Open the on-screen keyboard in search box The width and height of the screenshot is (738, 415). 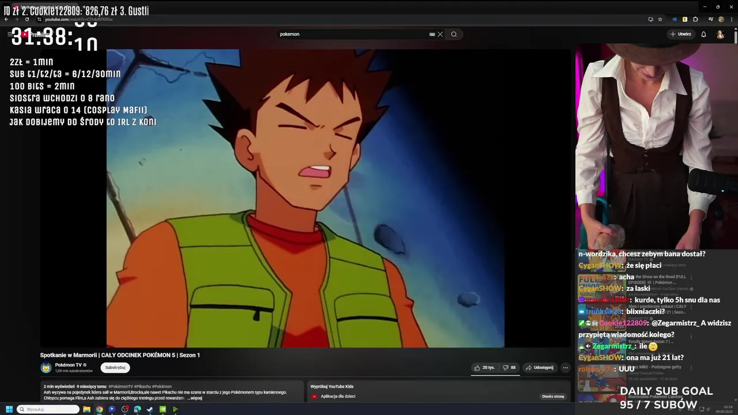click(x=432, y=34)
